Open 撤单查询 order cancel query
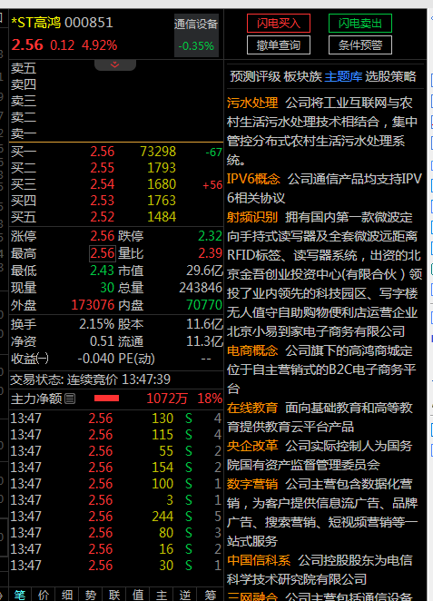Viewport: 433px width, 601px height. 279,45
